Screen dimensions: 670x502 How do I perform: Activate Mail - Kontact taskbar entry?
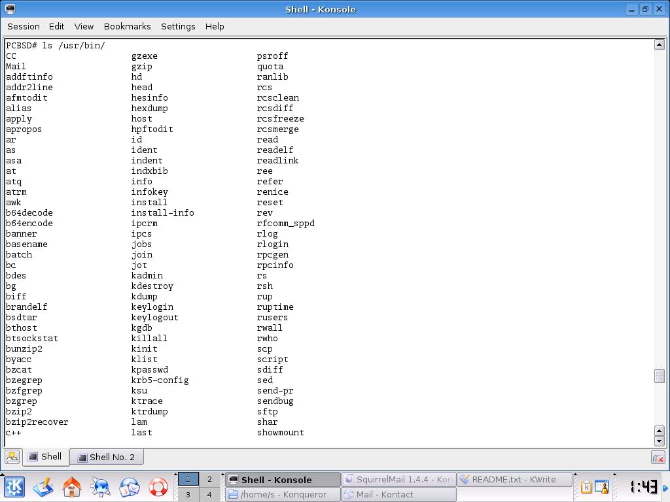(398, 494)
